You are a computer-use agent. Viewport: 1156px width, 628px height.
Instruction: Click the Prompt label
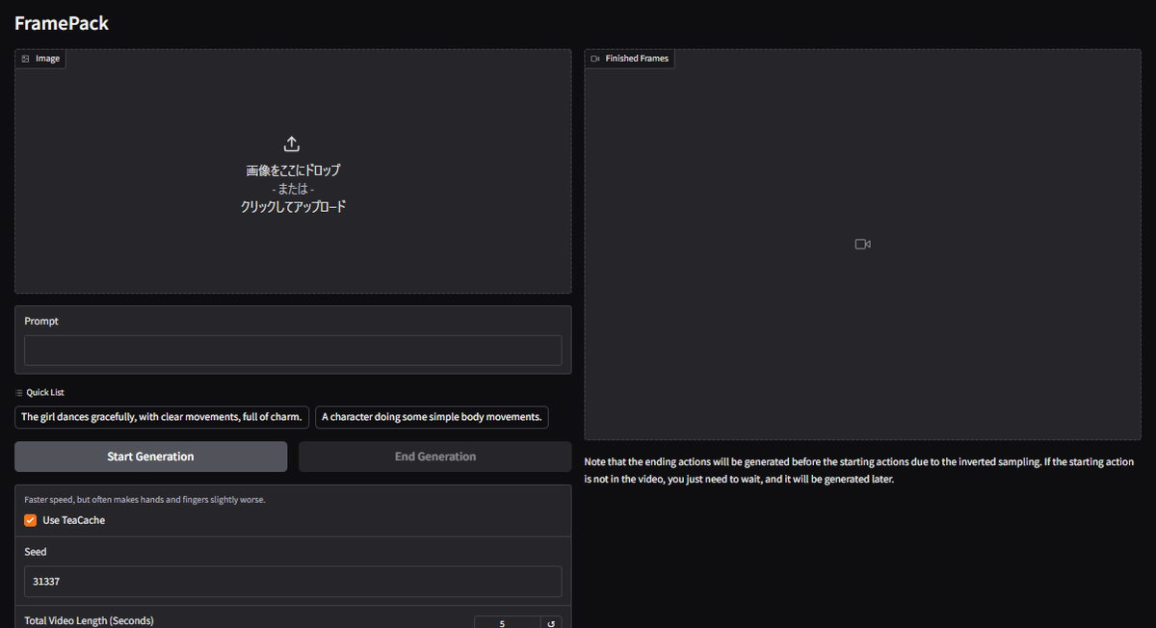pyautogui.click(x=41, y=321)
